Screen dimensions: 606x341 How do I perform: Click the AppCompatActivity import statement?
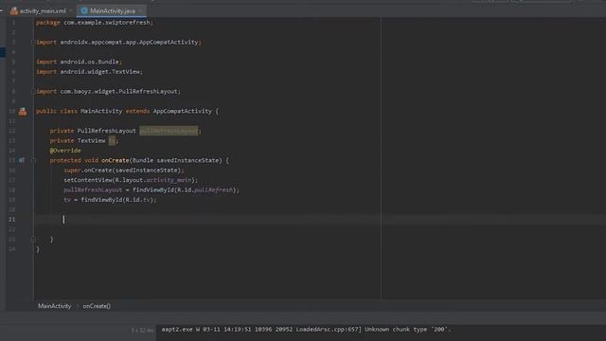[118, 42]
